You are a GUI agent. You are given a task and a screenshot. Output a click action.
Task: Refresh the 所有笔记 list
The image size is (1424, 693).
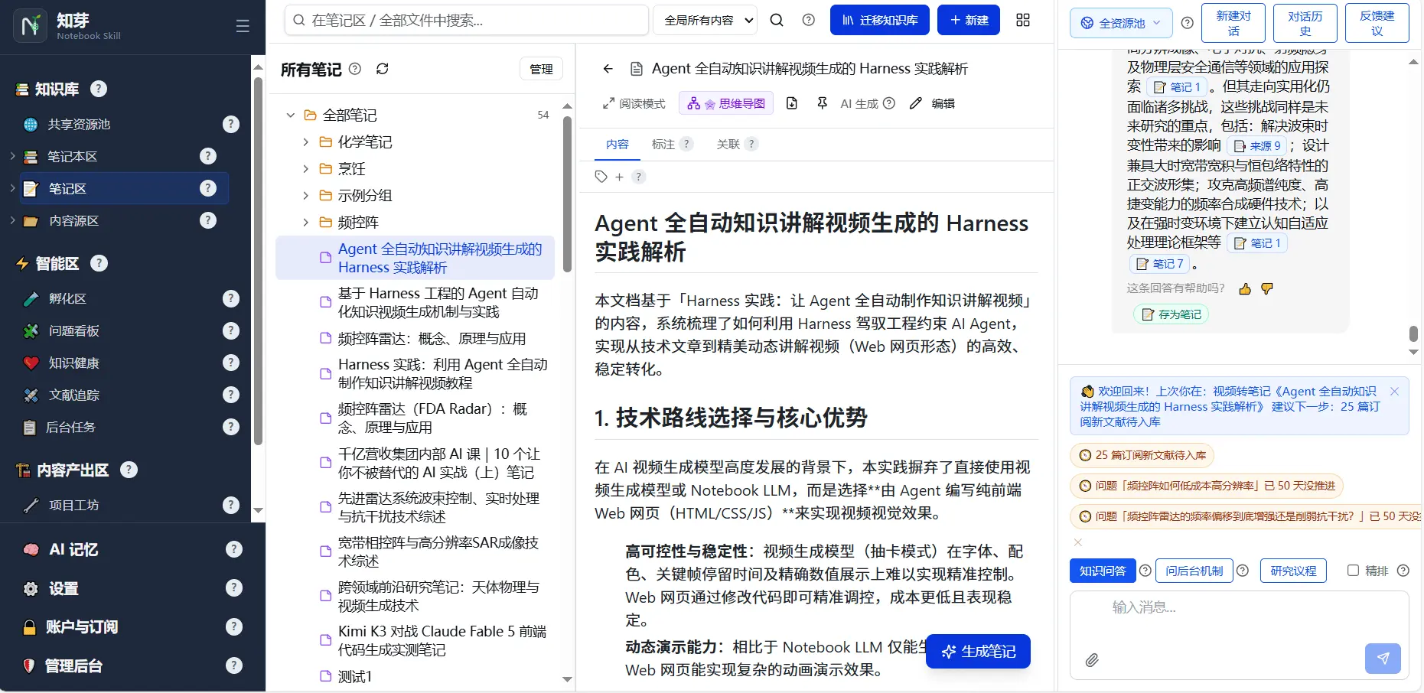pyautogui.click(x=383, y=69)
